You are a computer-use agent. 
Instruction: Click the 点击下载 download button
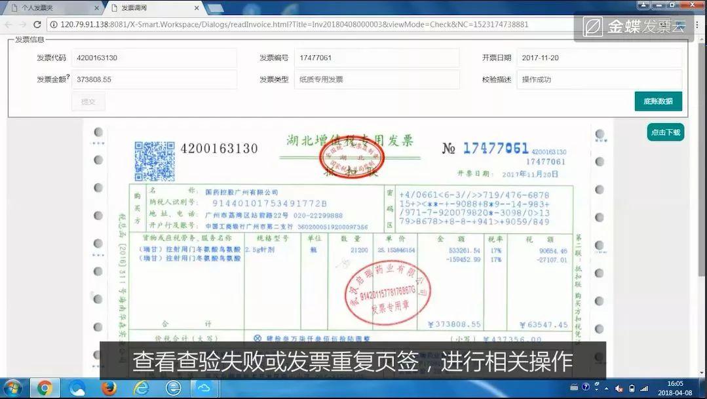[666, 132]
